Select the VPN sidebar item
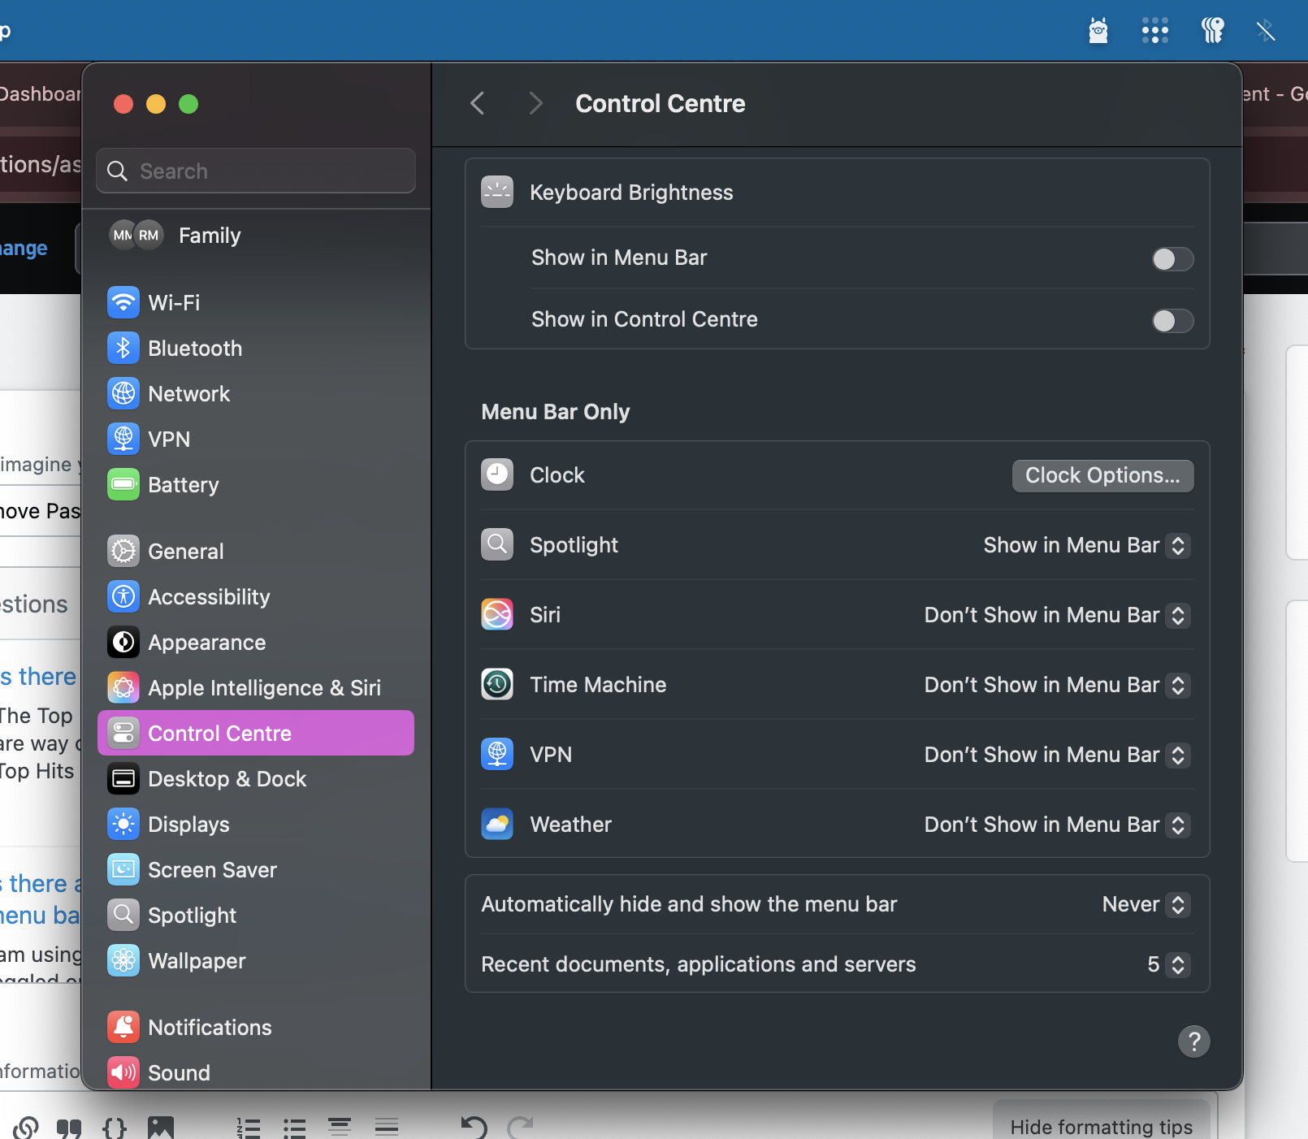 click(256, 440)
